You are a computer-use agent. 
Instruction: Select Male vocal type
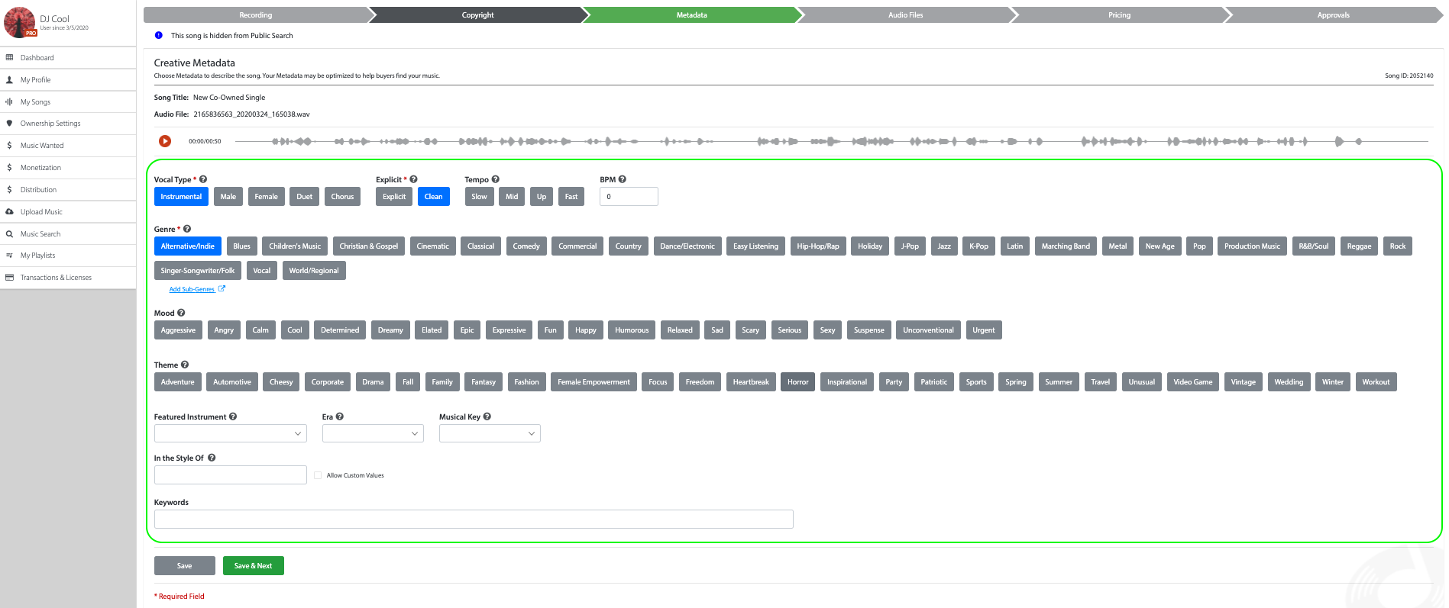[228, 197]
